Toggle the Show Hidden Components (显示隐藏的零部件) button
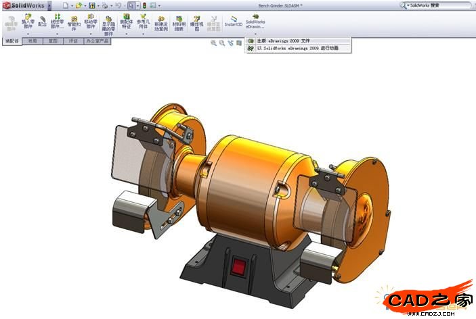This screenshot has height=319, width=476. pos(108,23)
